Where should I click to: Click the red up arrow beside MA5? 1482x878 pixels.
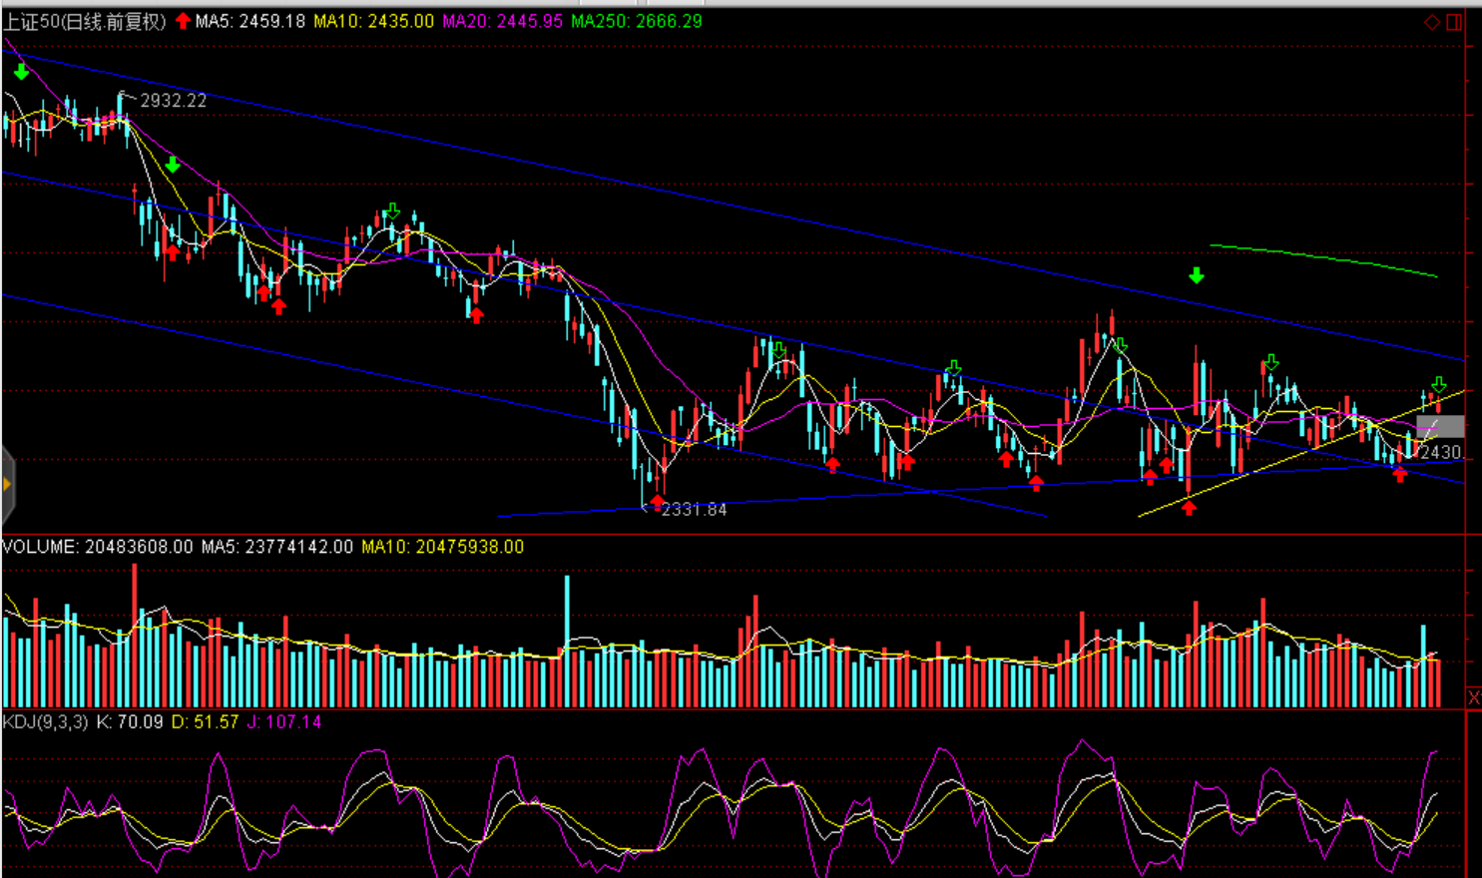(x=183, y=21)
